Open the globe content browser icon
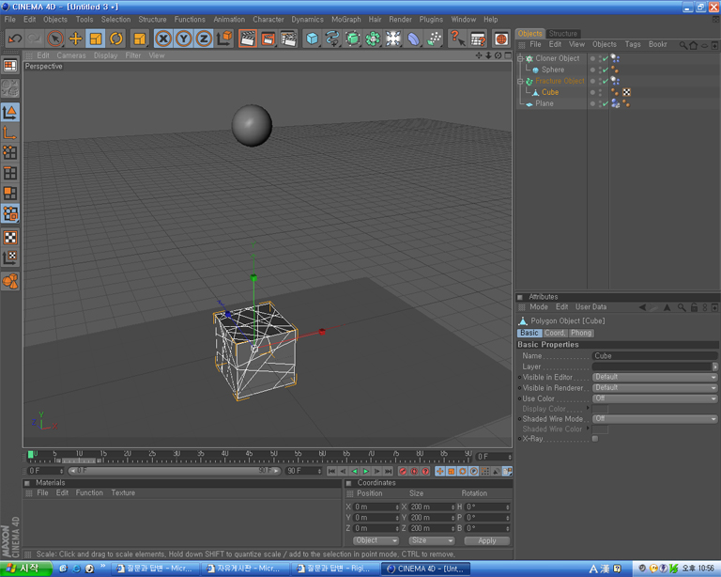 click(501, 39)
